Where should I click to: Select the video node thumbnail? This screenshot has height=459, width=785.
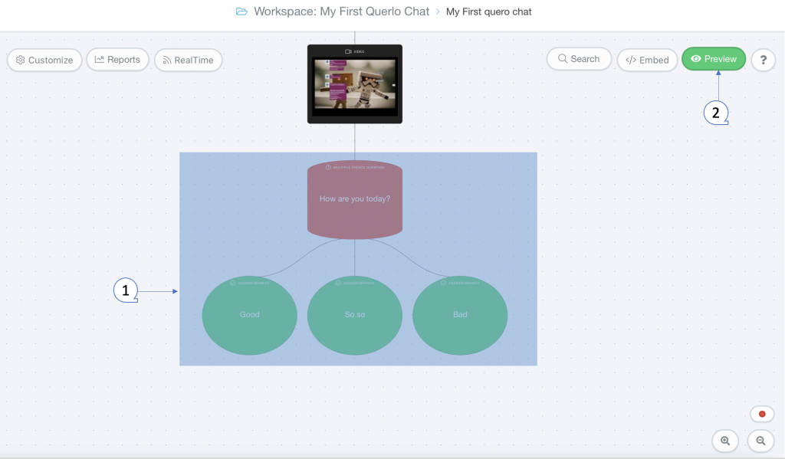354,84
